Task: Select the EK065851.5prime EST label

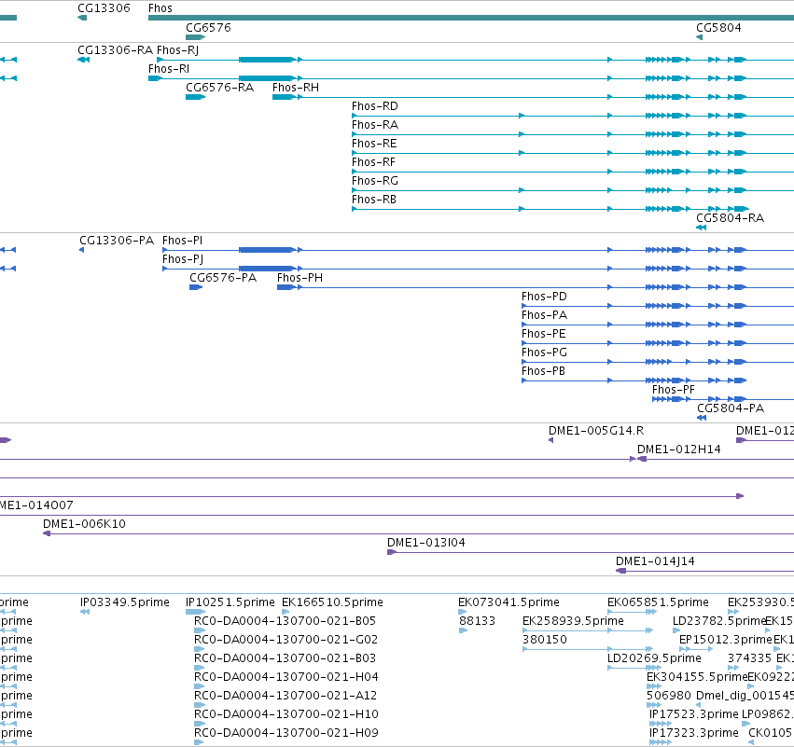Action: pos(658,602)
